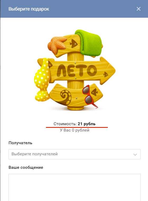Expand recipient chevron arrow
Viewport: 148px width, 201px height.
pos(135,154)
